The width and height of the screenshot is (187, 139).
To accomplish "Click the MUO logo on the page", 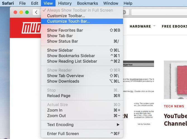I will [31, 28].
